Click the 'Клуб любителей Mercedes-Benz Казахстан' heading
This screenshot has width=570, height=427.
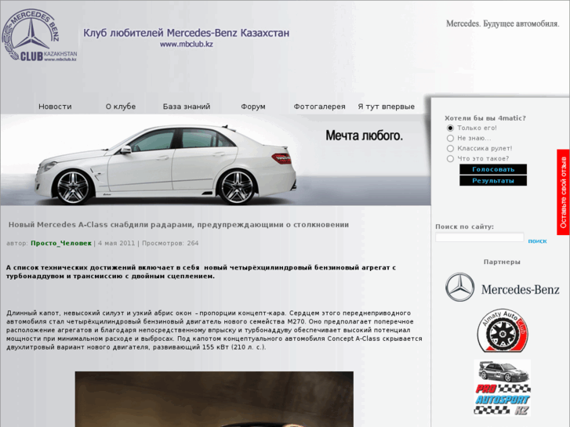[x=186, y=33]
